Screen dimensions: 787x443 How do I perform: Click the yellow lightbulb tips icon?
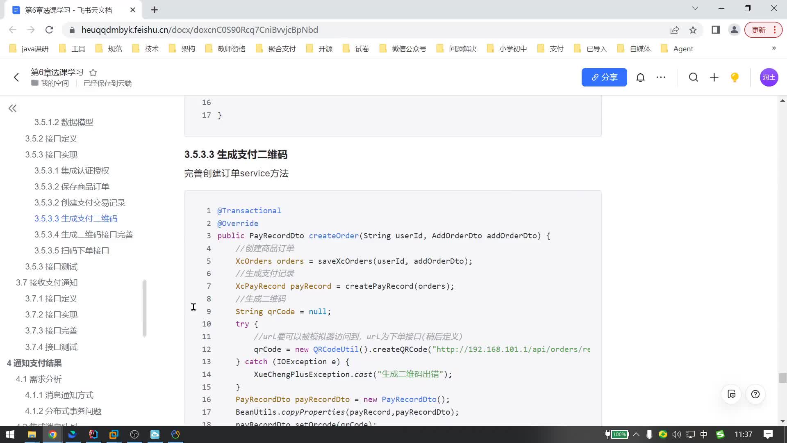coord(735,77)
